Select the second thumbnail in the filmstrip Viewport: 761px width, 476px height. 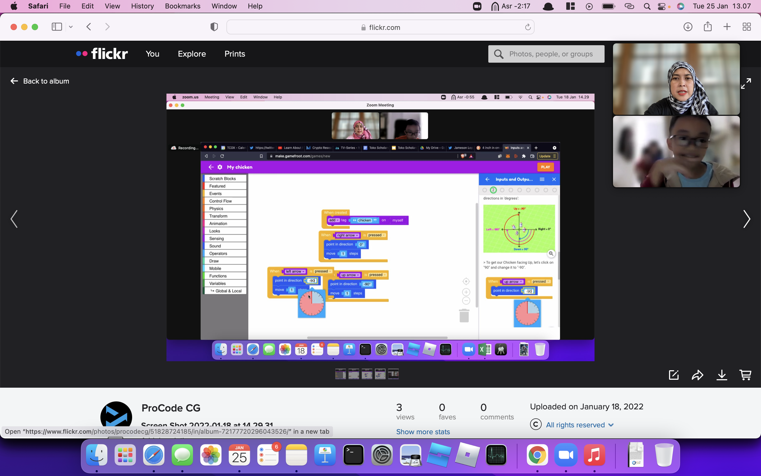click(354, 374)
